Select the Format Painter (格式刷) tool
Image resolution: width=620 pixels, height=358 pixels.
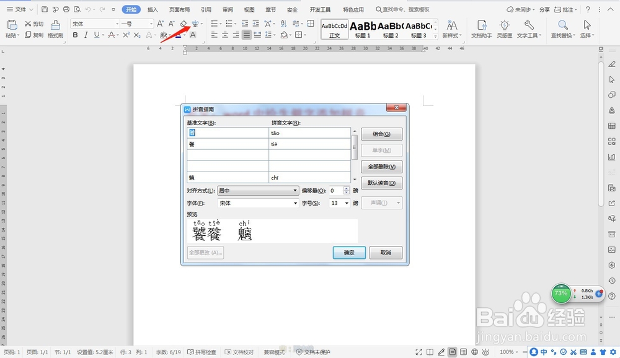pos(55,29)
